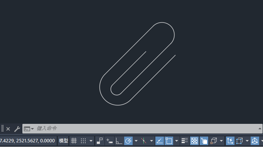The image size is (263, 147).
Task: Toggle ortho mode icon
Action: (119, 141)
